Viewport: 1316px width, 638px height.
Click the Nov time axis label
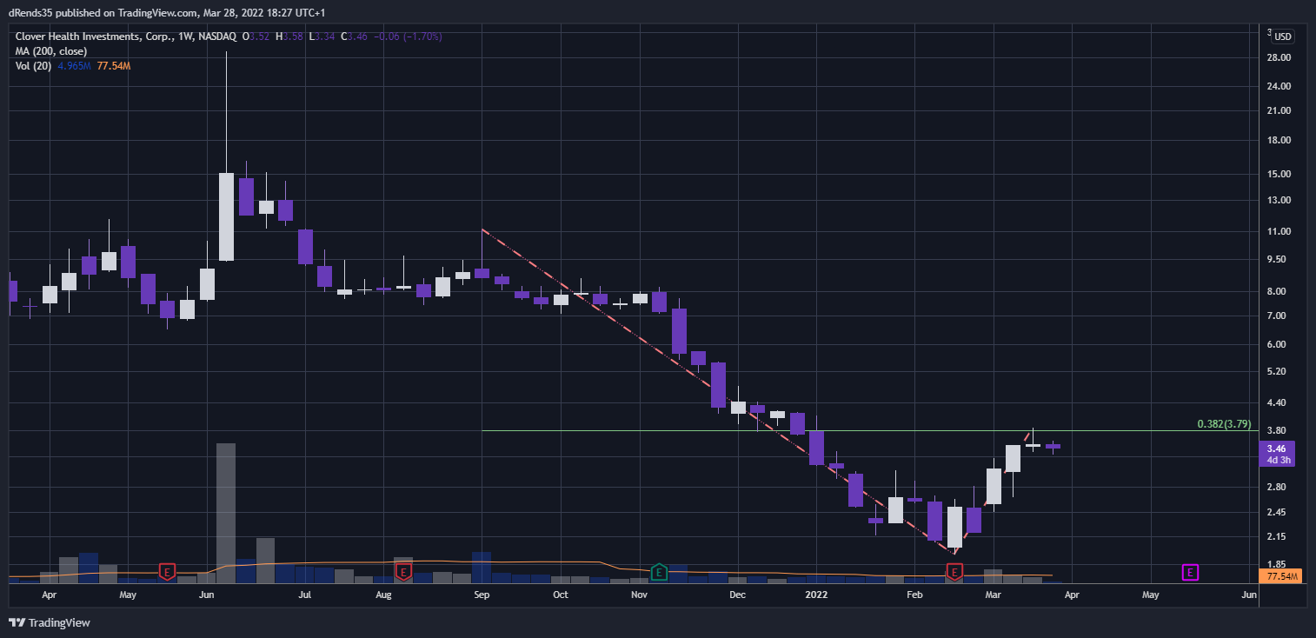coord(640,595)
